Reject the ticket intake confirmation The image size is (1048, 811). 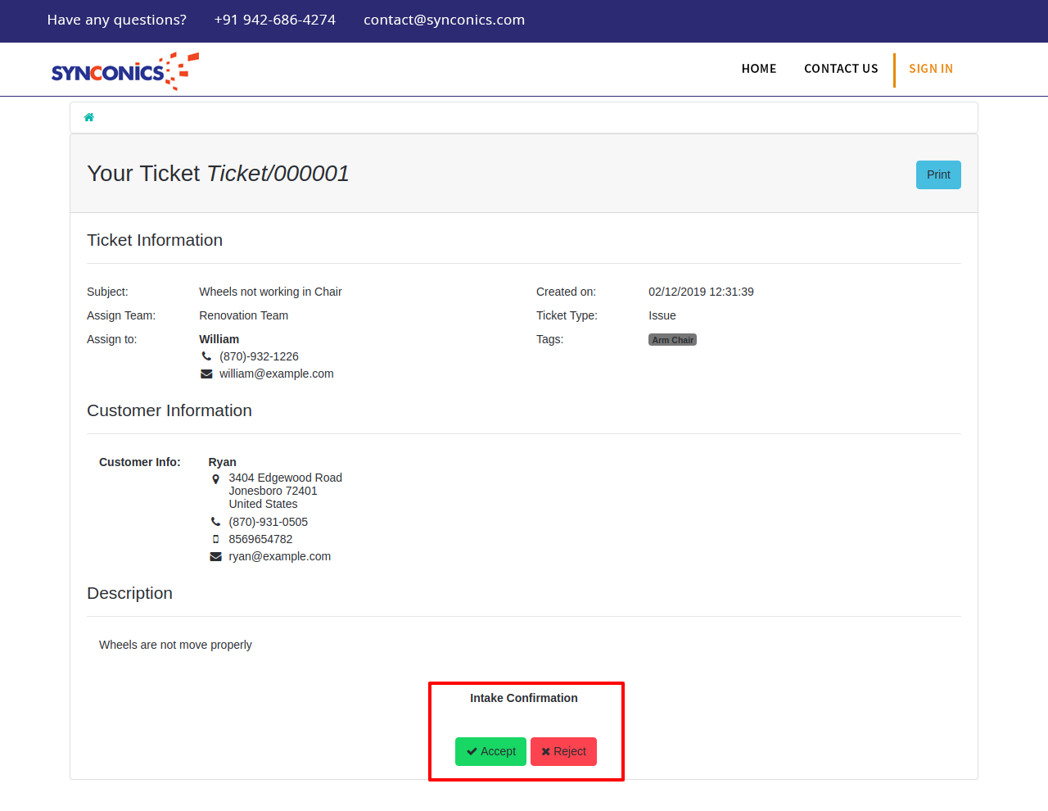click(x=563, y=751)
